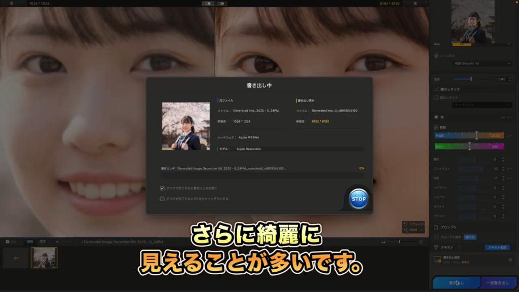The width and height of the screenshot is (519, 292).
Task: Click the prompt section document icon
Action: 437,227
